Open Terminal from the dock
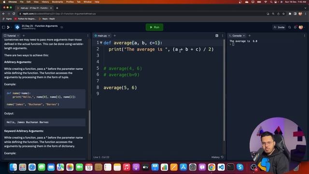This screenshot has height=174, width=309. pos(230,167)
